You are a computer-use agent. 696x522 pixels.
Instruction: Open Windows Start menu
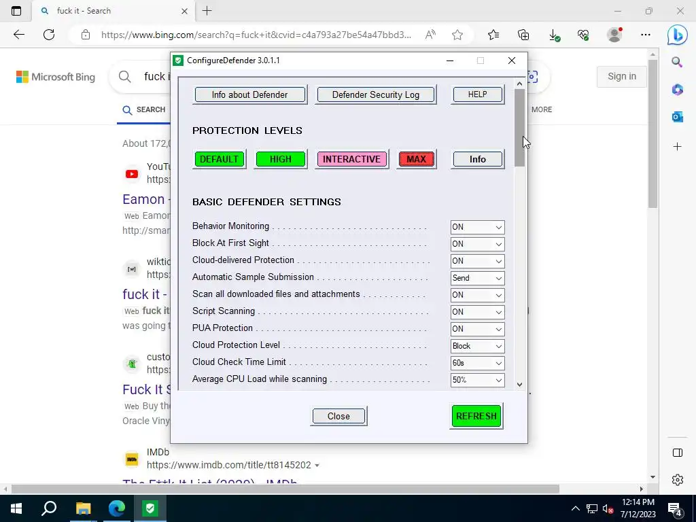pyautogui.click(x=16, y=508)
